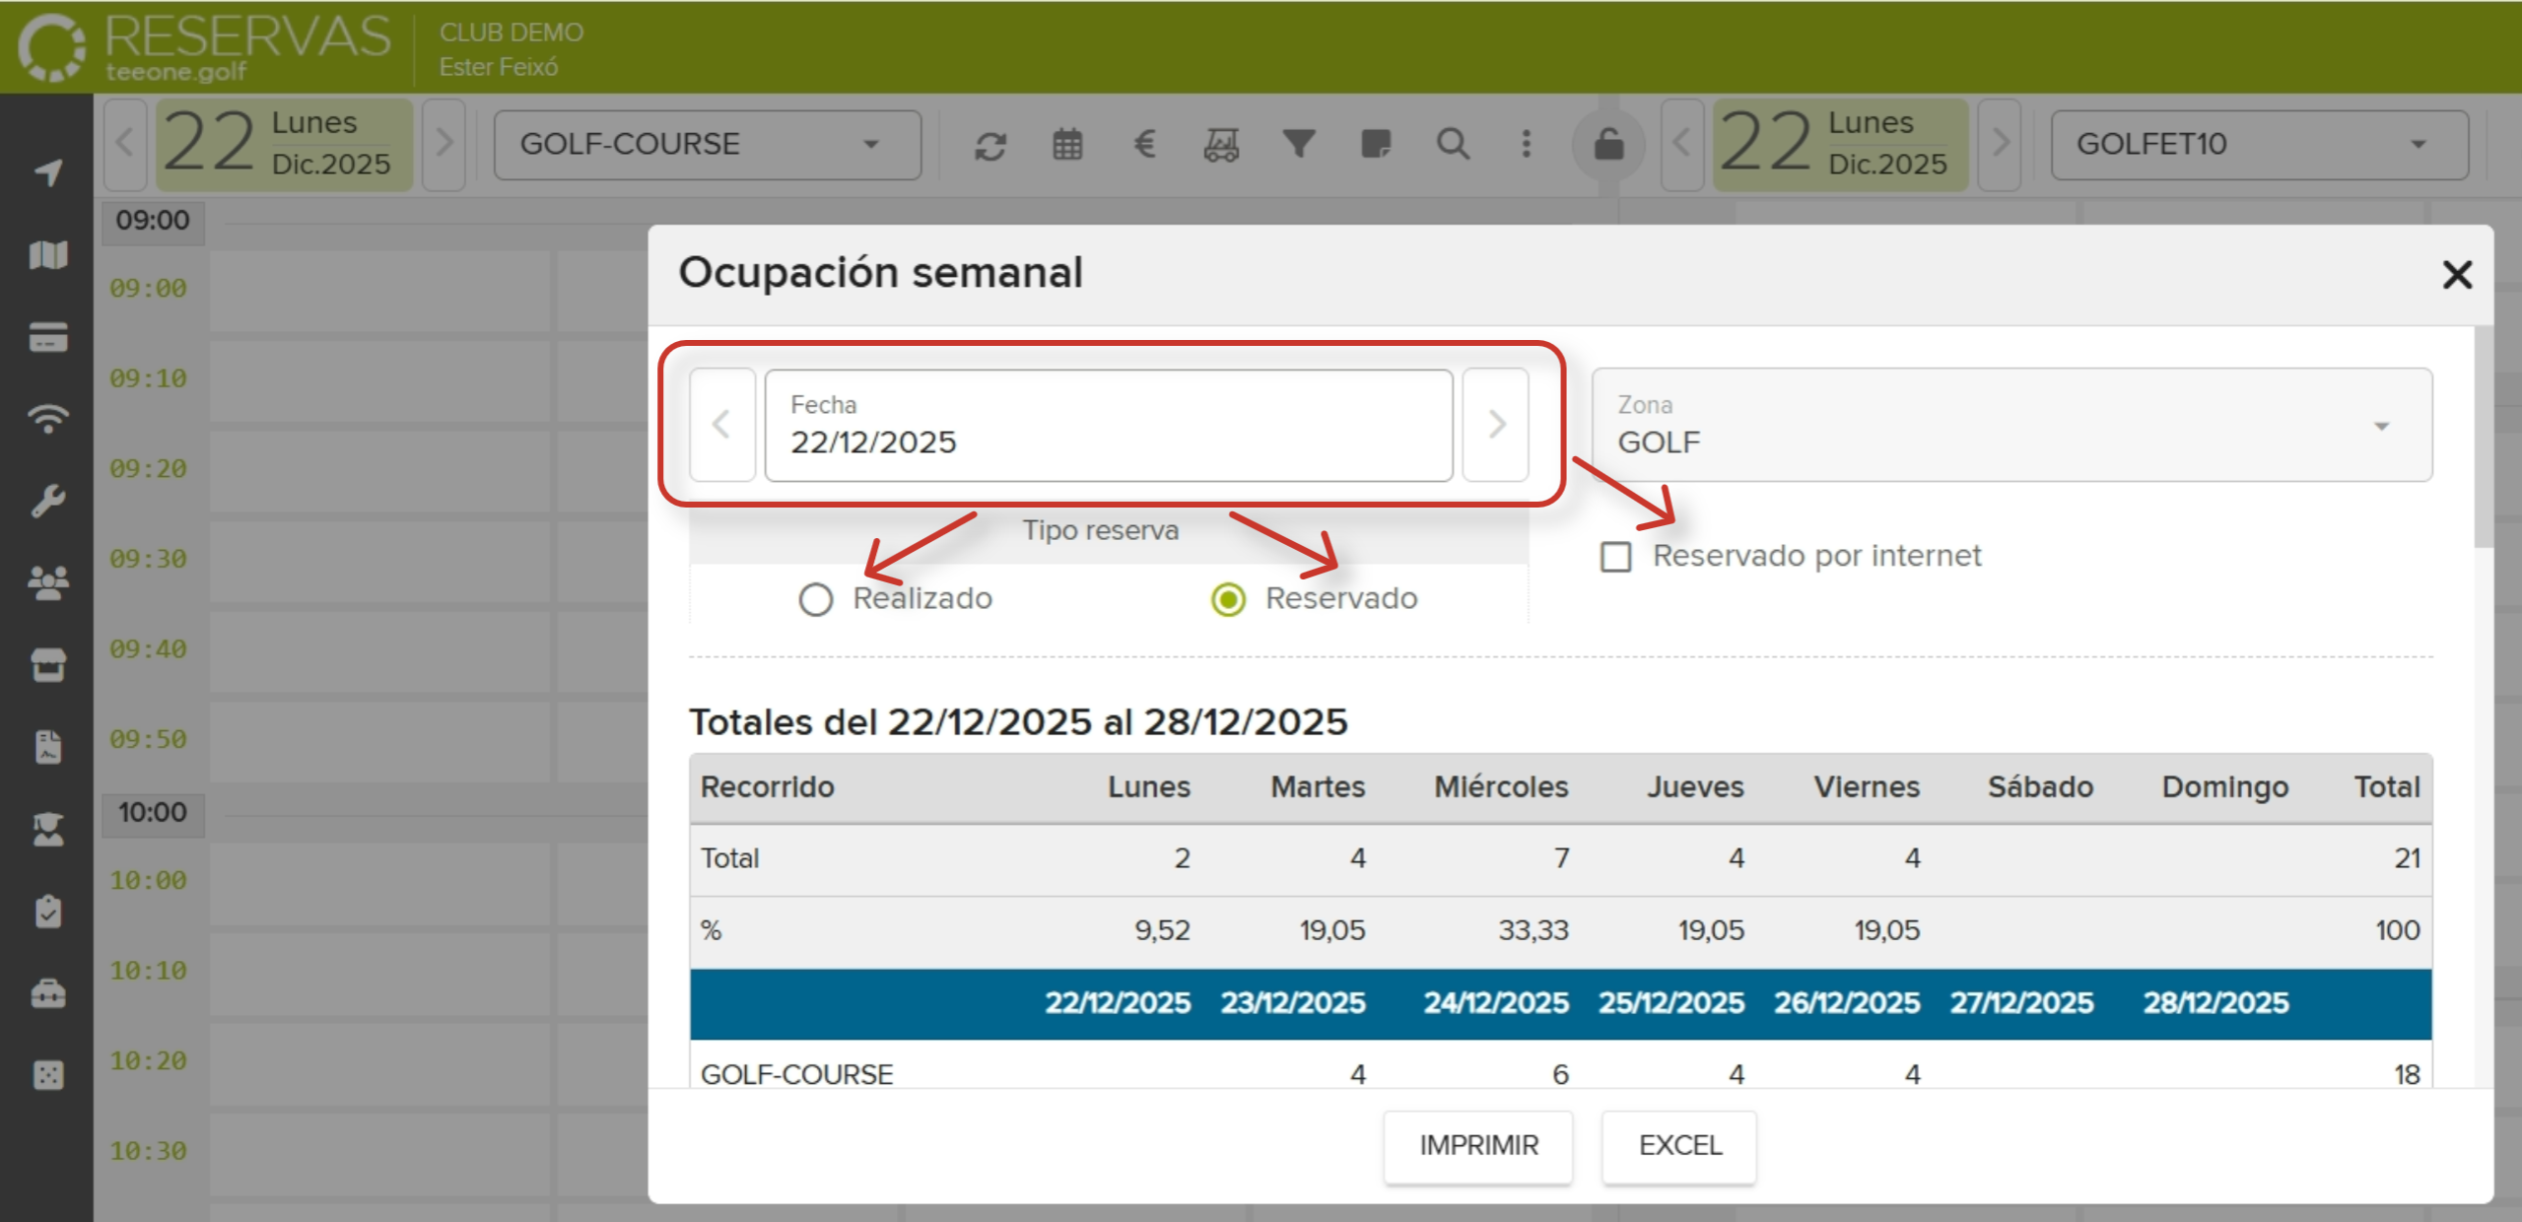Click the golf buggy icon

point(1221,145)
